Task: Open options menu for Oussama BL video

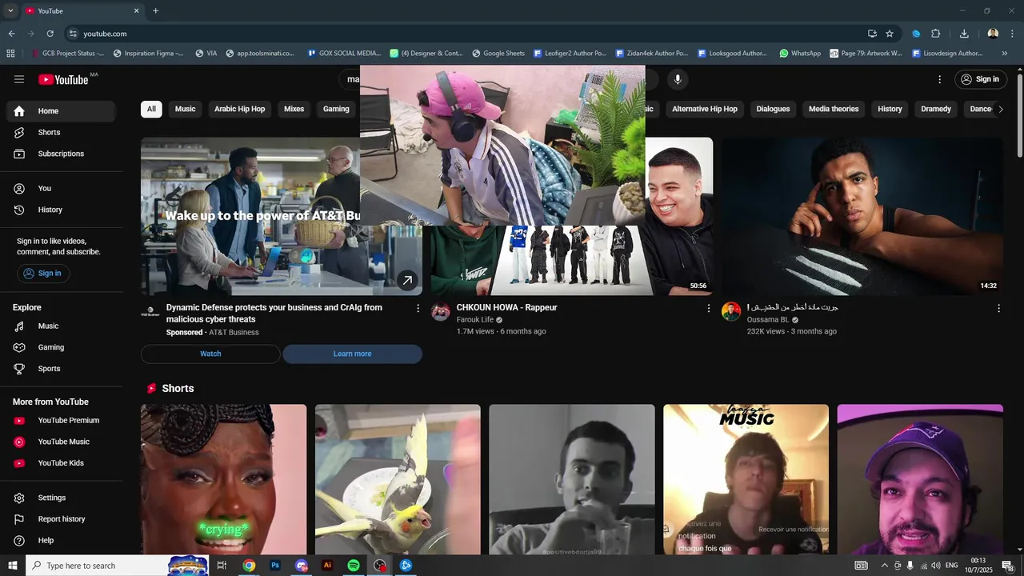Action: pyautogui.click(x=998, y=308)
